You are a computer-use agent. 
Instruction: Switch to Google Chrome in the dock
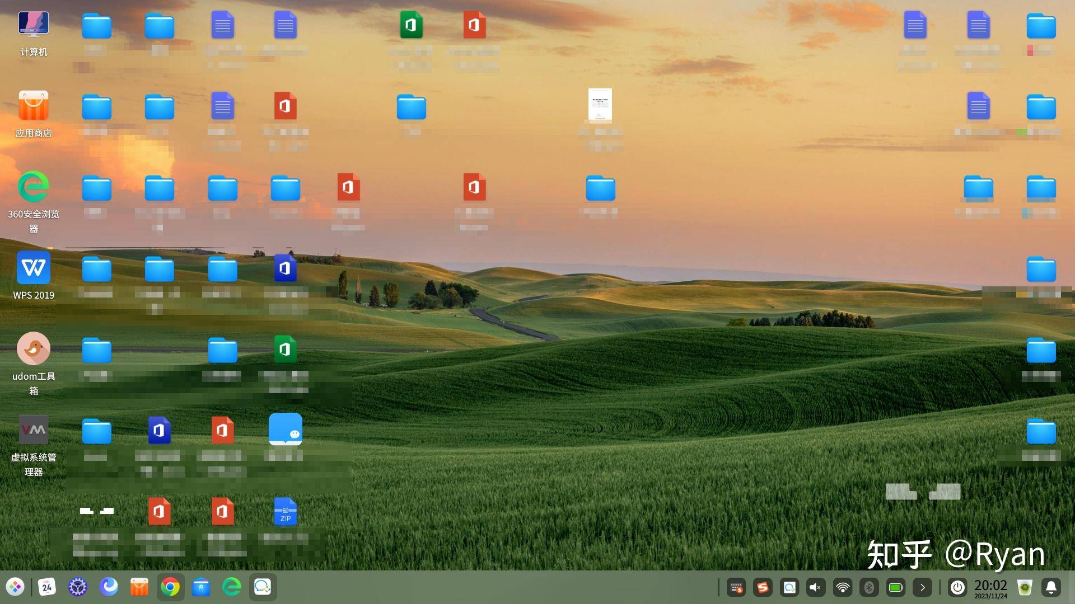coord(170,587)
